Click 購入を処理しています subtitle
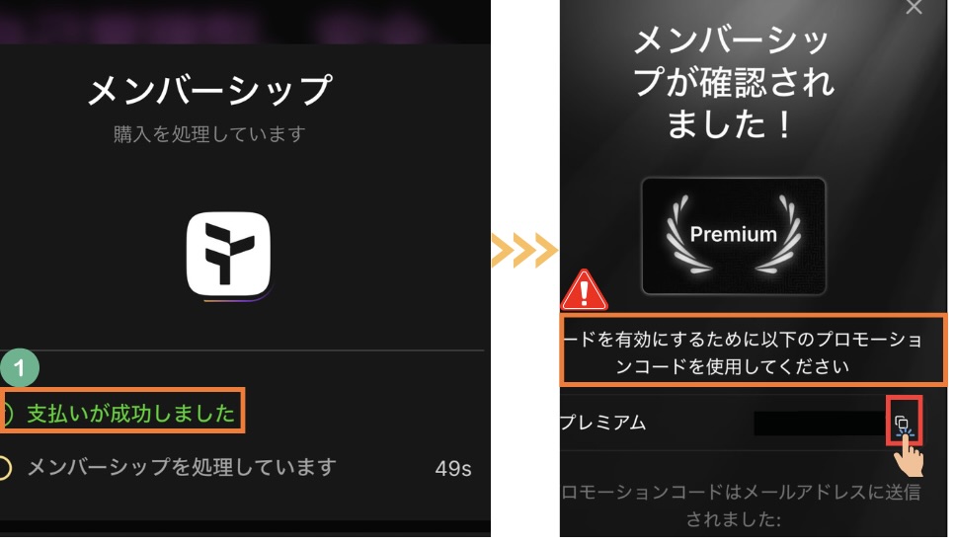This screenshot has width=955, height=543. pos(209,134)
